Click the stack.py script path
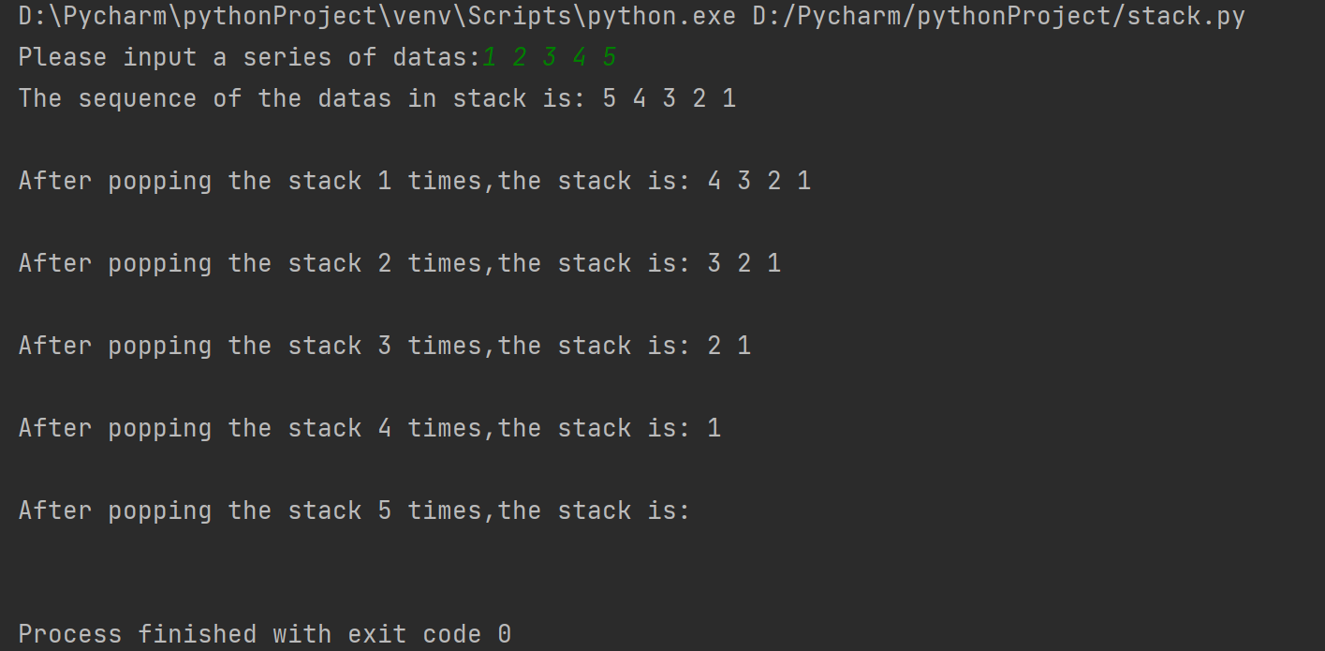 tap(998, 16)
